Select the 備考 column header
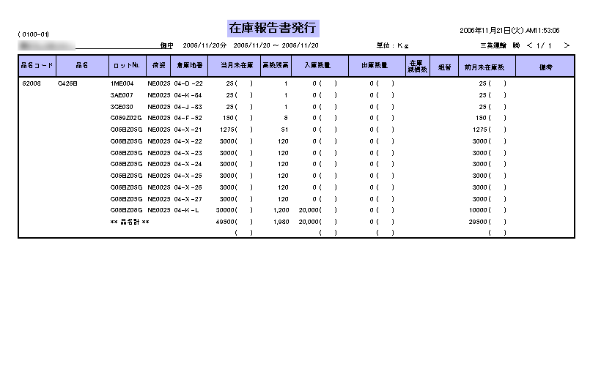The height and width of the screenshot is (366, 612). 545,66
